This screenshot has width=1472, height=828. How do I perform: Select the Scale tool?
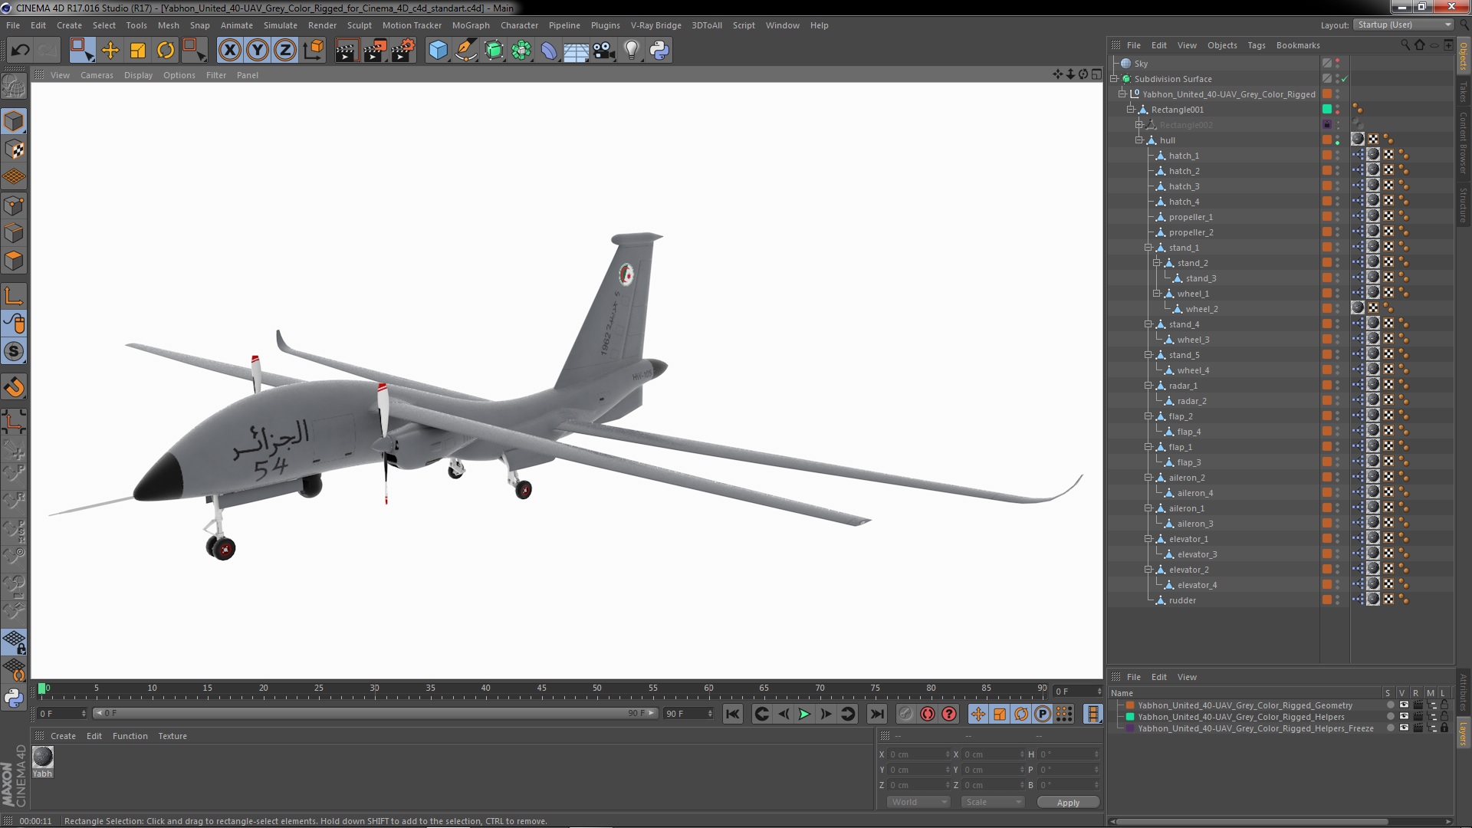point(138,51)
